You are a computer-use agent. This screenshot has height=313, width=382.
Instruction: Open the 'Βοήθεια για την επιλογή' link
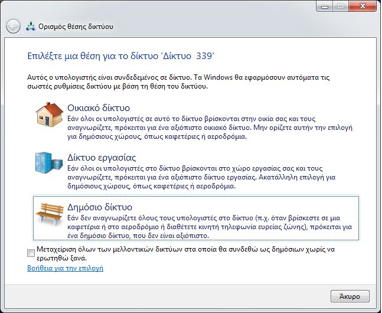tap(66, 268)
